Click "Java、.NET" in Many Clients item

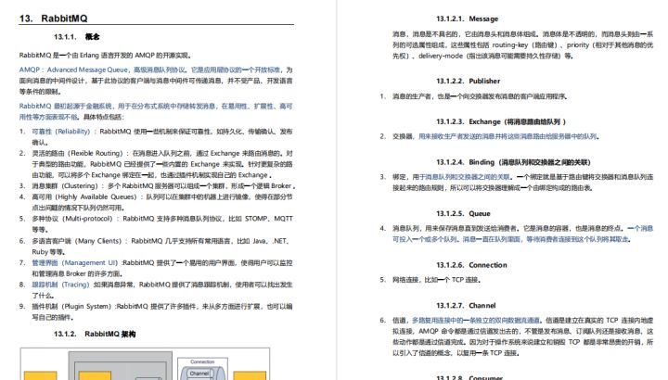point(271,241)
